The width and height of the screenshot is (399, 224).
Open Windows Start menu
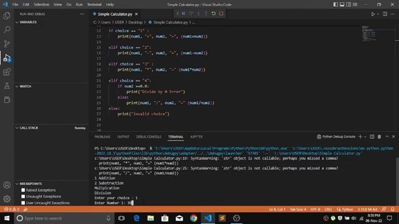(x=7, y=218)
